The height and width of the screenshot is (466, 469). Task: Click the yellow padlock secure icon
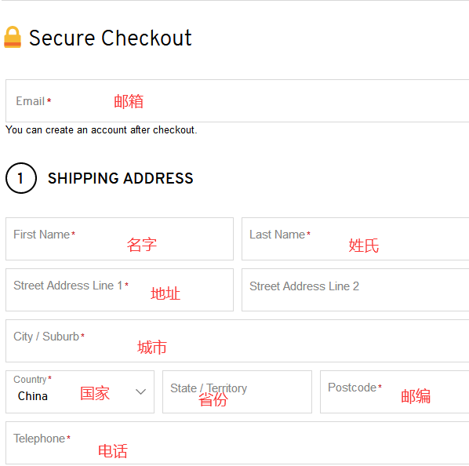(x=13, y=37)
